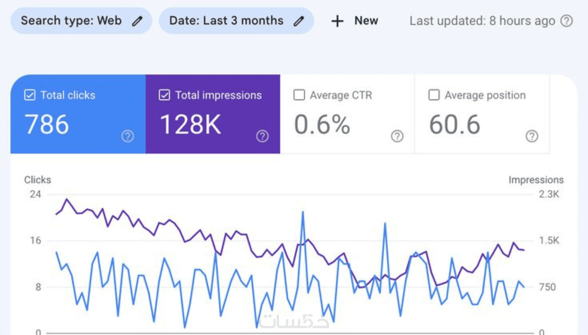This screenshot has width=588, height=335.
Task: Enable the Average position checkbox
Action: tap(434, 95)
